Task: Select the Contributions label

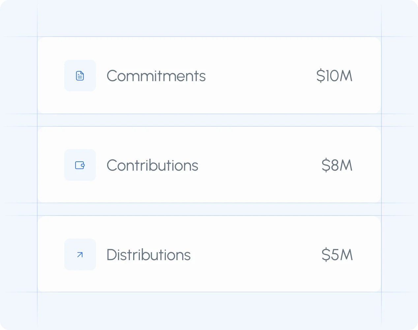Action: point(152,165)
